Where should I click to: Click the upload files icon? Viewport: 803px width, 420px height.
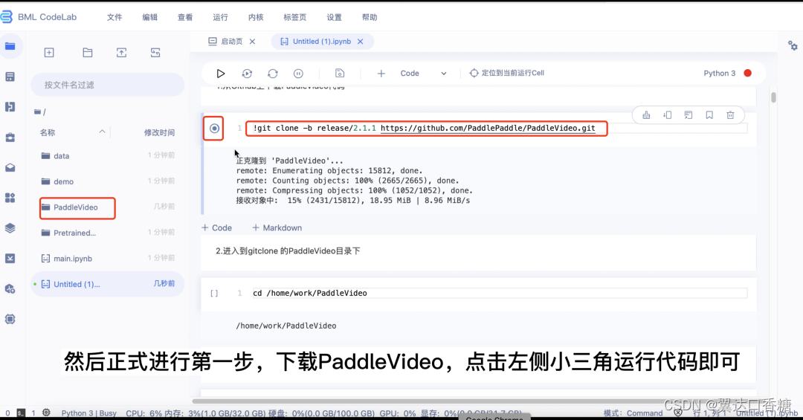point(121,52)
